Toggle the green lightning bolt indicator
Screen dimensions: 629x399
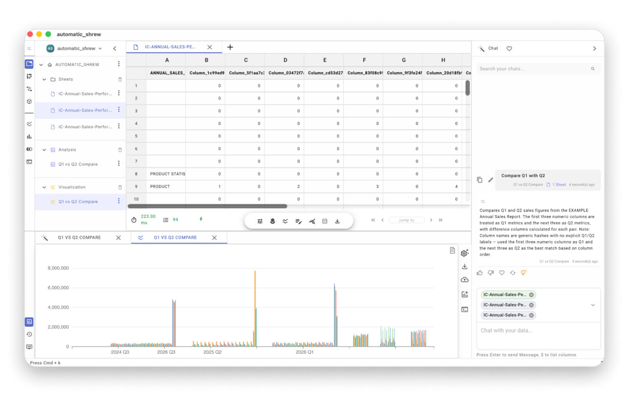click(201, 219)
